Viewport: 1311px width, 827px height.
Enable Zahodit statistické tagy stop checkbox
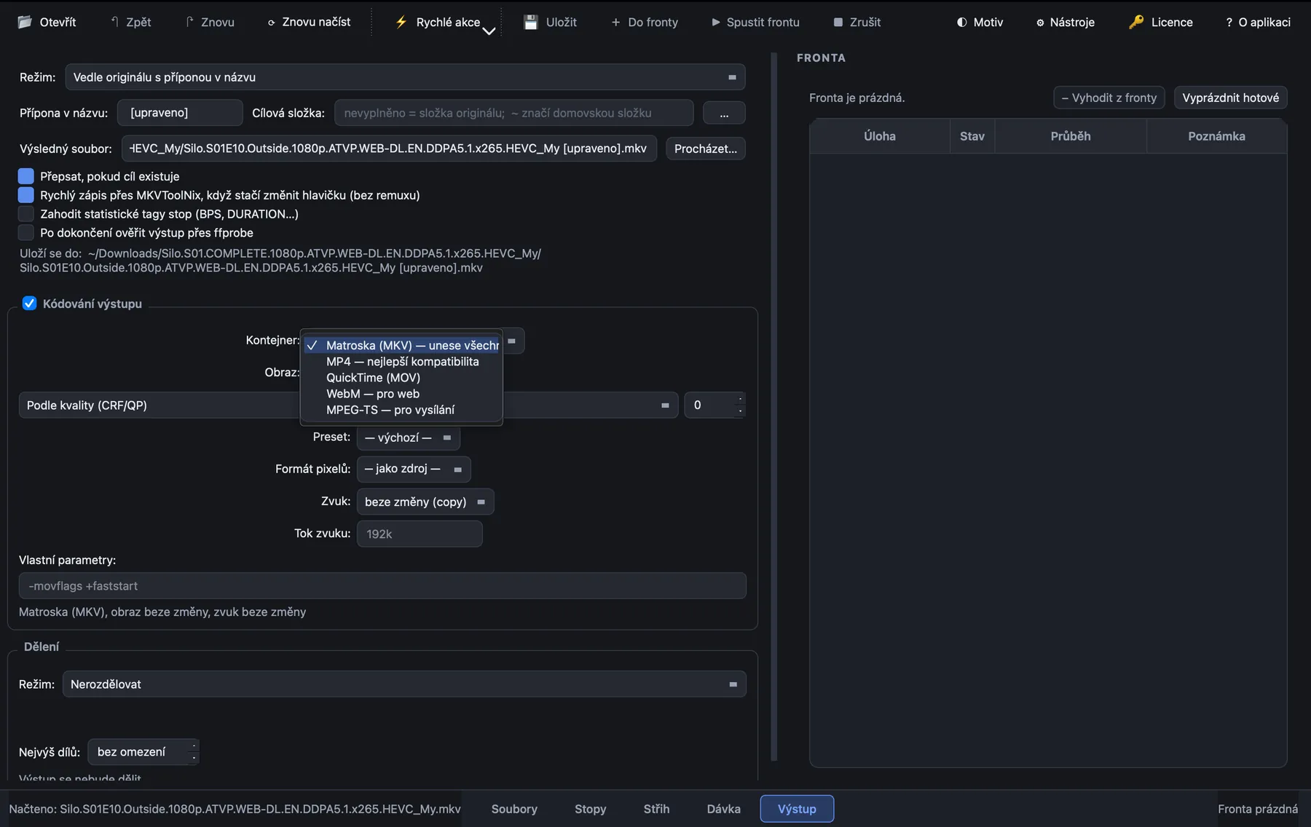[26, 214]
